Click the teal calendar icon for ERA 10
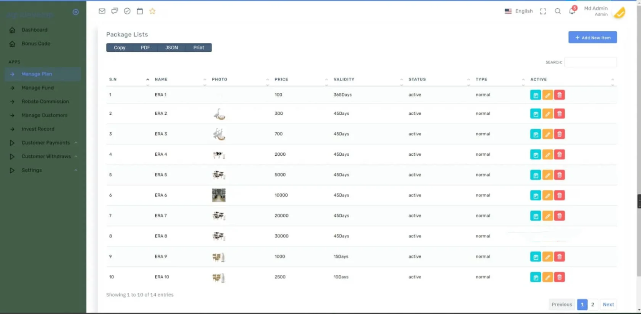This screenshot has width=641, height=314. 535,277
